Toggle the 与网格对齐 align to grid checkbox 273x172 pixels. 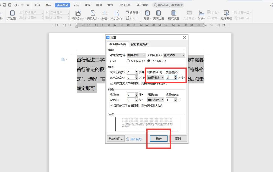click(x=111, y=106)
